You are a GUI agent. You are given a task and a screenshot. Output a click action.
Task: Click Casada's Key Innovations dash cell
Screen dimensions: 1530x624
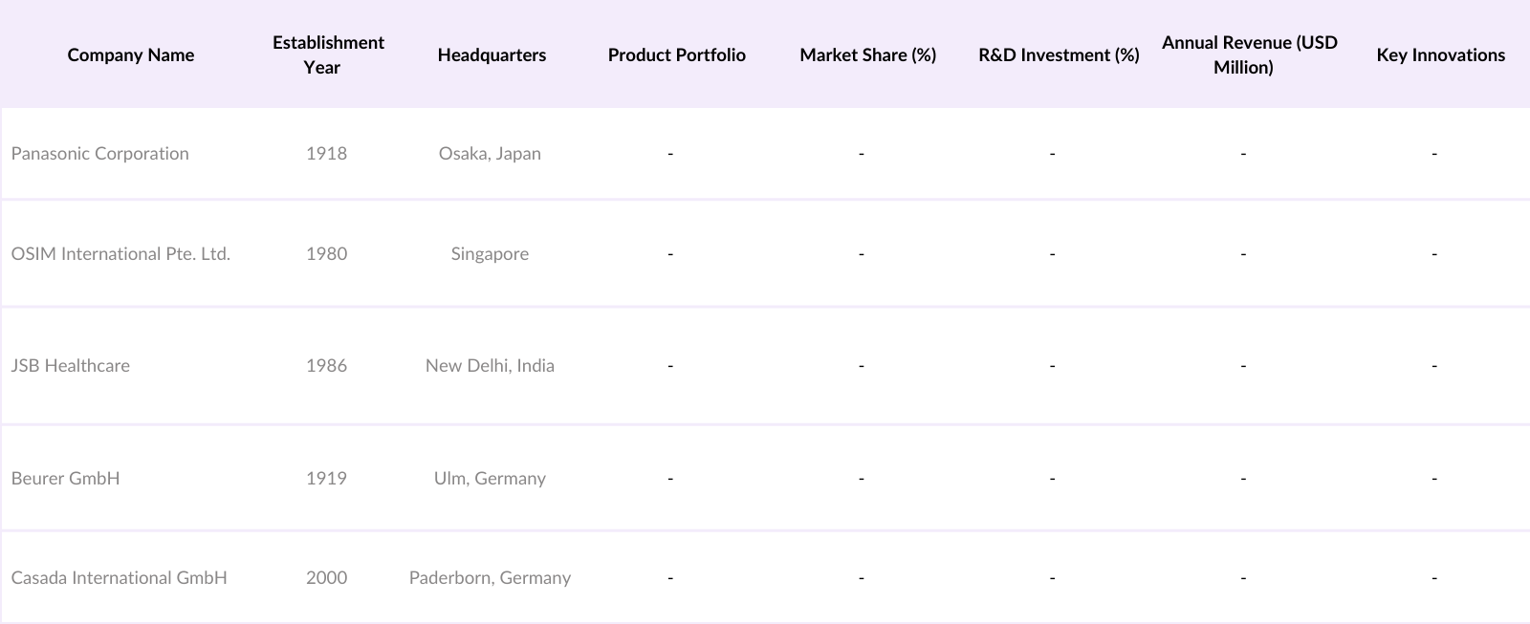click(x=1434, y=577)
